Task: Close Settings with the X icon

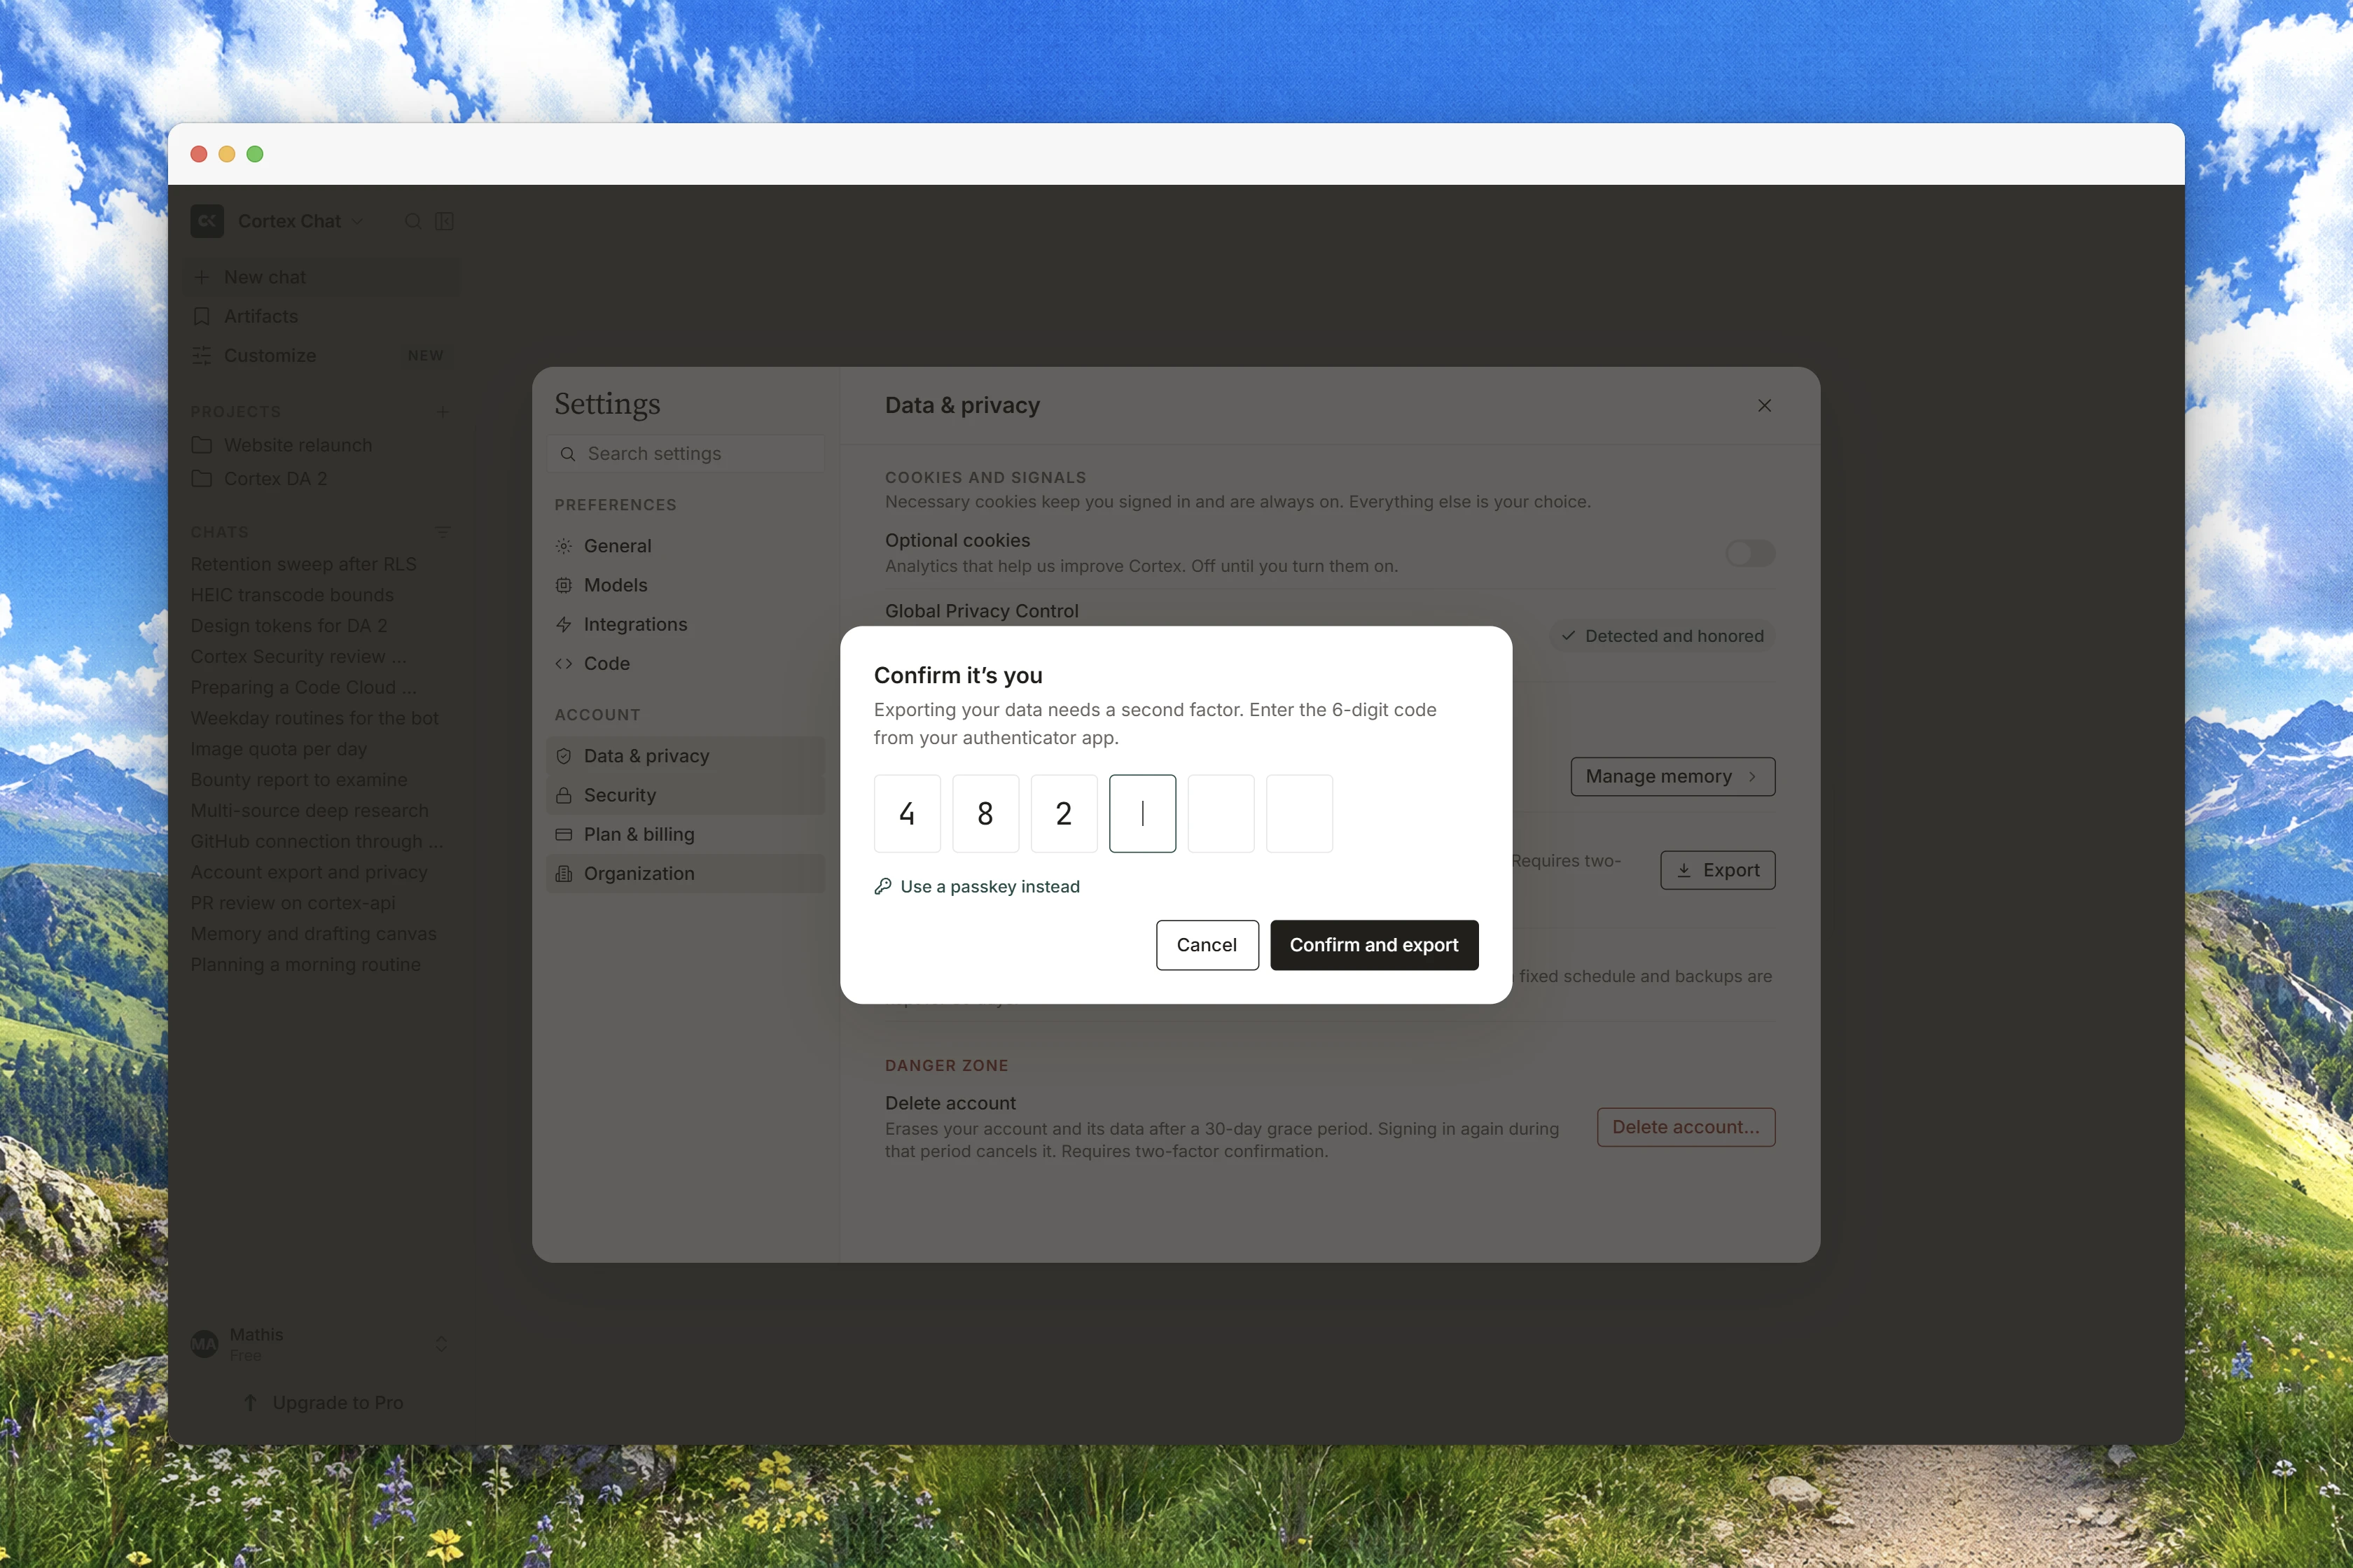Action: [x=1765, y=405]
